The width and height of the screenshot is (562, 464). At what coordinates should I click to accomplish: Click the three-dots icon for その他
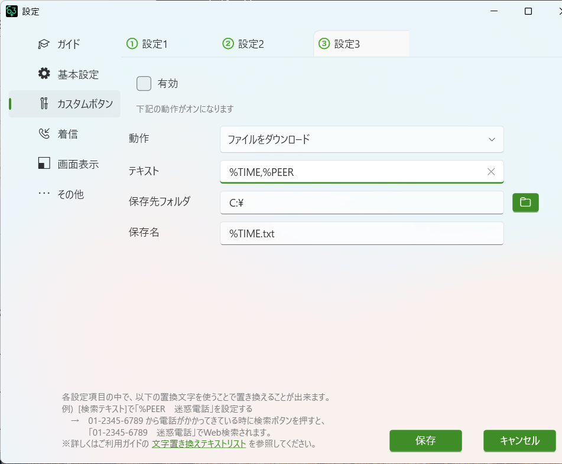point(44,194)
